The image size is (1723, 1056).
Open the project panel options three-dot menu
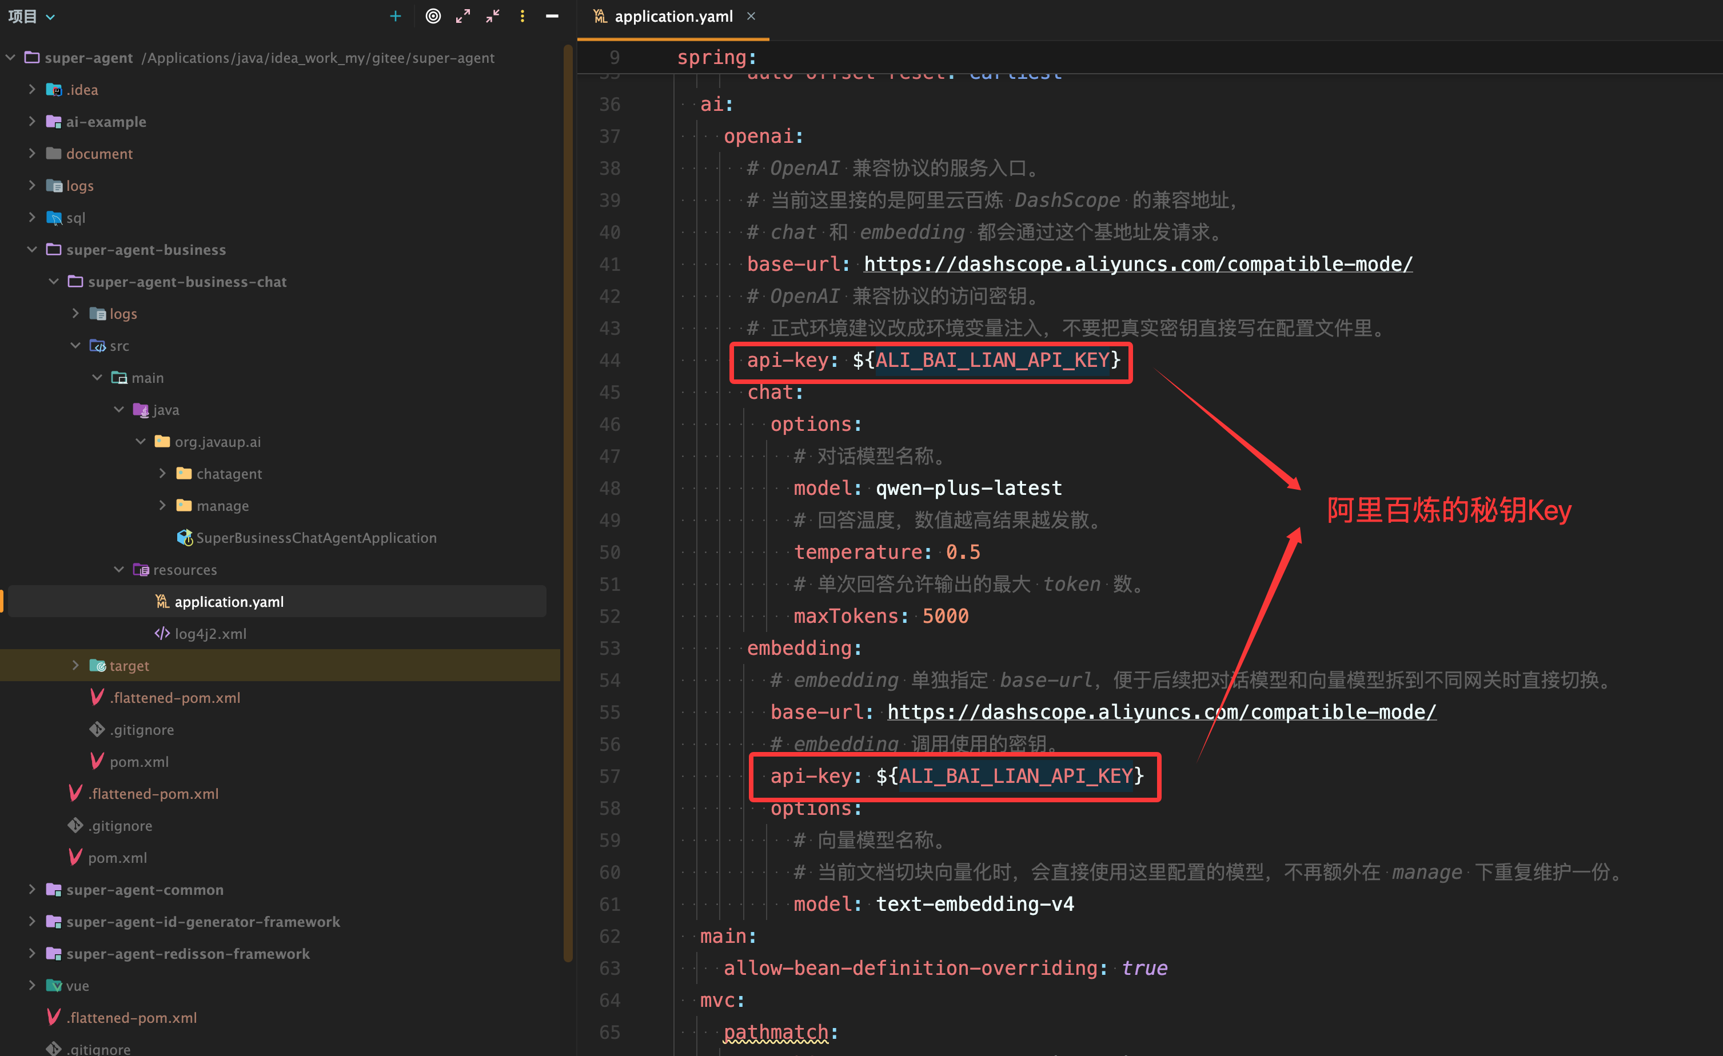pyautogui.click(x=523, y=16)
